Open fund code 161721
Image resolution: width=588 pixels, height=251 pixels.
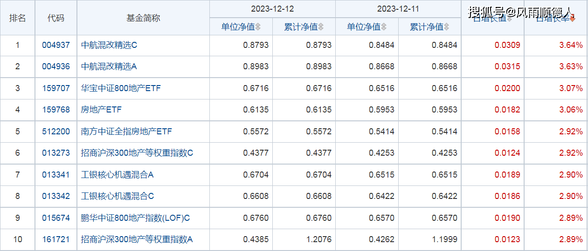click(56, 239)
